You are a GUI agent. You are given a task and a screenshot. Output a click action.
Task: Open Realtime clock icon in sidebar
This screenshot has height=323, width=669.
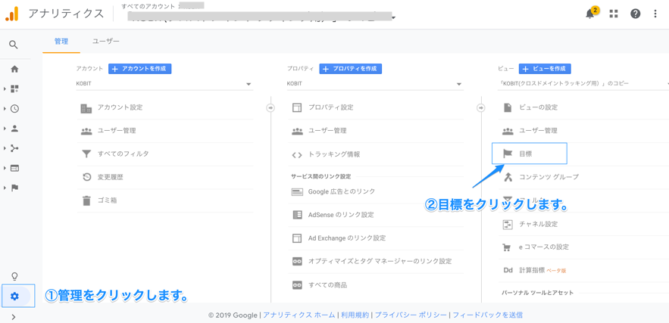tap(14, 109)
